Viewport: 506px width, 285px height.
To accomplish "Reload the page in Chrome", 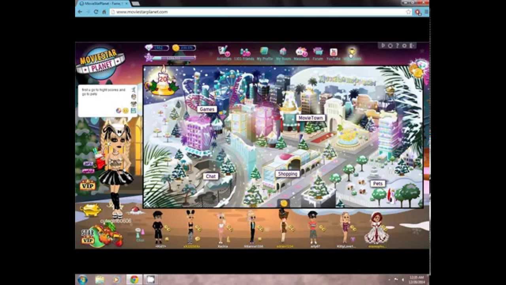I will pyautogui.click(x=96, y=12).
